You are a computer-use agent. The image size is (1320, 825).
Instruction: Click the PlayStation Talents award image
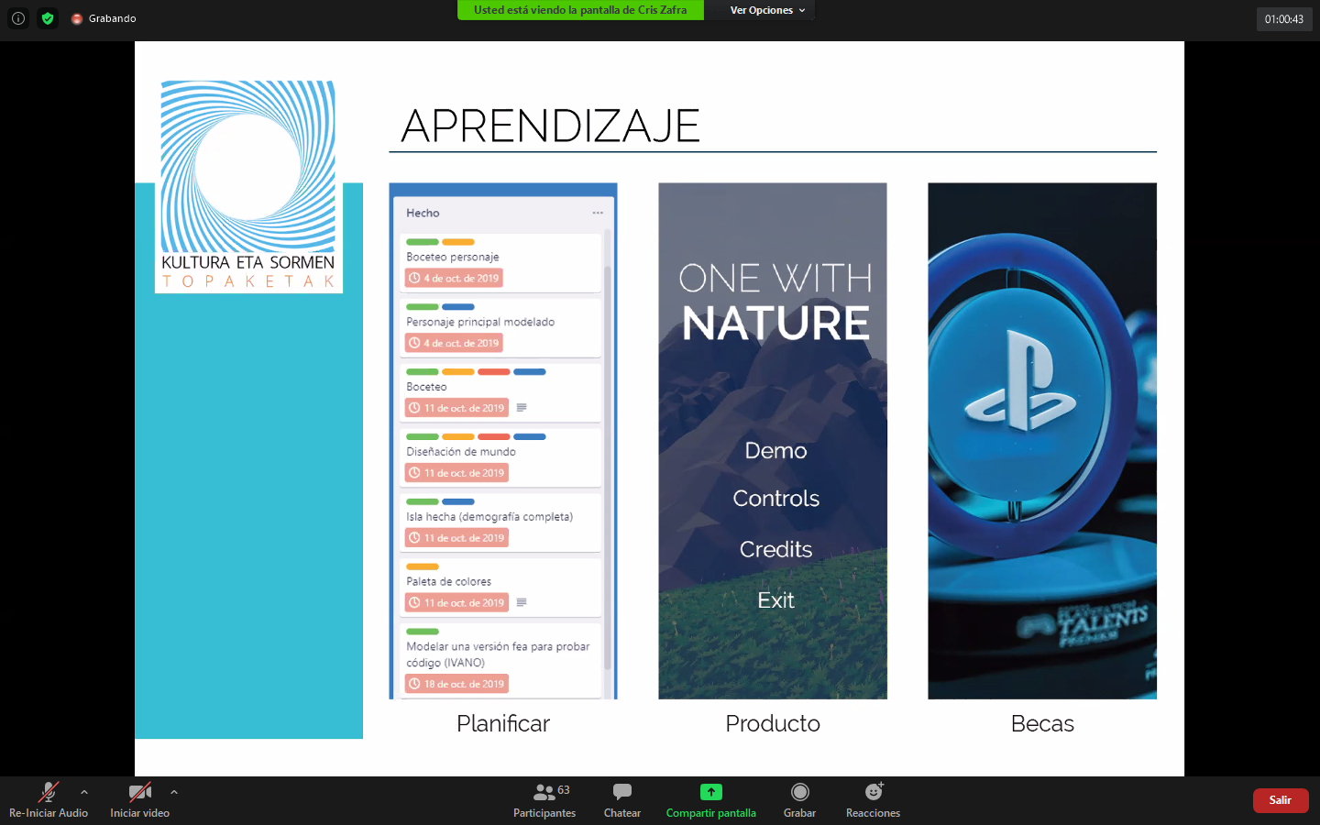click(1042, 440)
